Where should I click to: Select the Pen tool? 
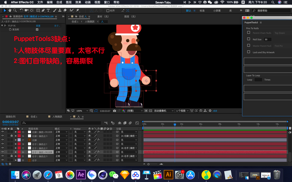tap(43, 10)
